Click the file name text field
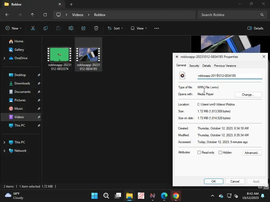 [230, 76]
